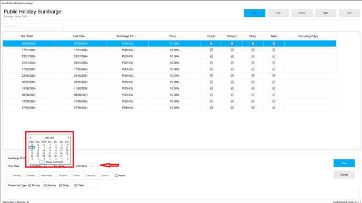The width and height of the screenshot is (362, 203).
Task: Select day 22 in the calendar
Action: tap(49, 153)
